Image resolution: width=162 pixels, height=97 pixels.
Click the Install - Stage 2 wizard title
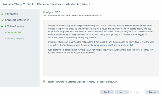(47, 4)
